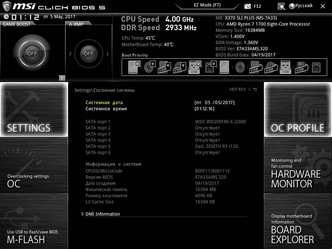Click the CPU Speed 4.00 GHz readout
The image size is (332, 249).
pos(158,19)
